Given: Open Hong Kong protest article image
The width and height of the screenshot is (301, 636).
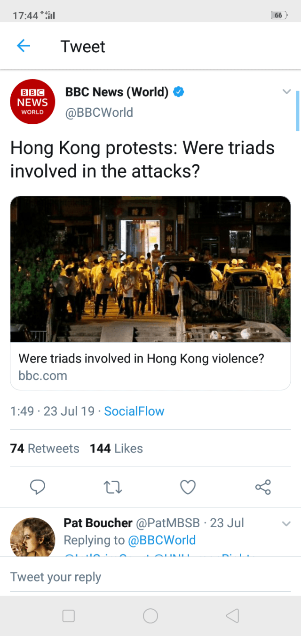Looking at the screenshot, I should coord(150,269).
